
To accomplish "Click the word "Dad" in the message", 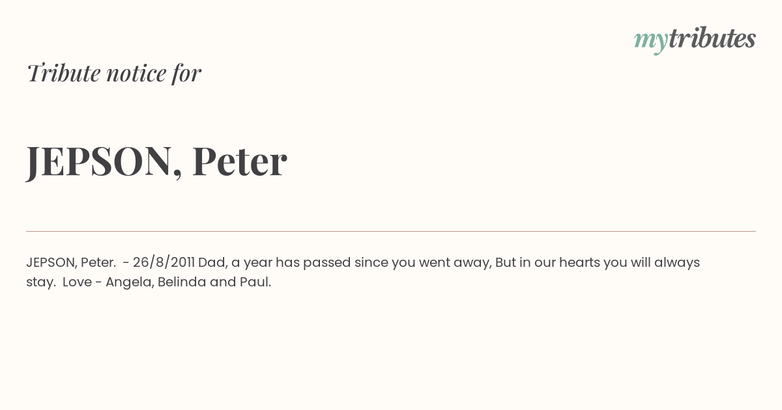I will pyautogui.click(x=212, y=262).
